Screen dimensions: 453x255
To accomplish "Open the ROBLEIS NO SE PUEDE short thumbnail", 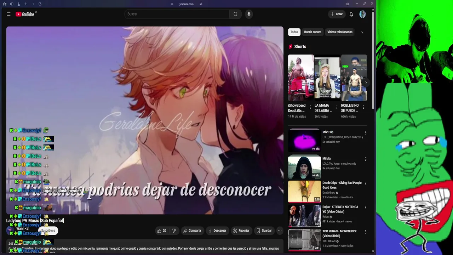I will coord(354,78).
